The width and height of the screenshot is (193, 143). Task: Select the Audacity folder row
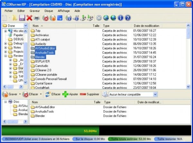click(38, 44)
